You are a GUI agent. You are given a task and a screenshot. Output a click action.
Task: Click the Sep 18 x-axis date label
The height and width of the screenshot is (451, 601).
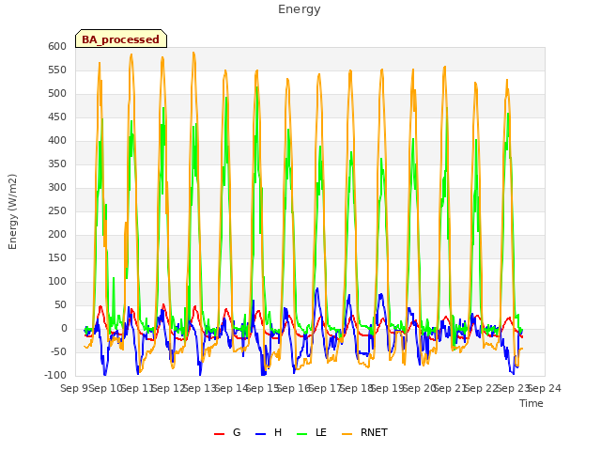357,388
